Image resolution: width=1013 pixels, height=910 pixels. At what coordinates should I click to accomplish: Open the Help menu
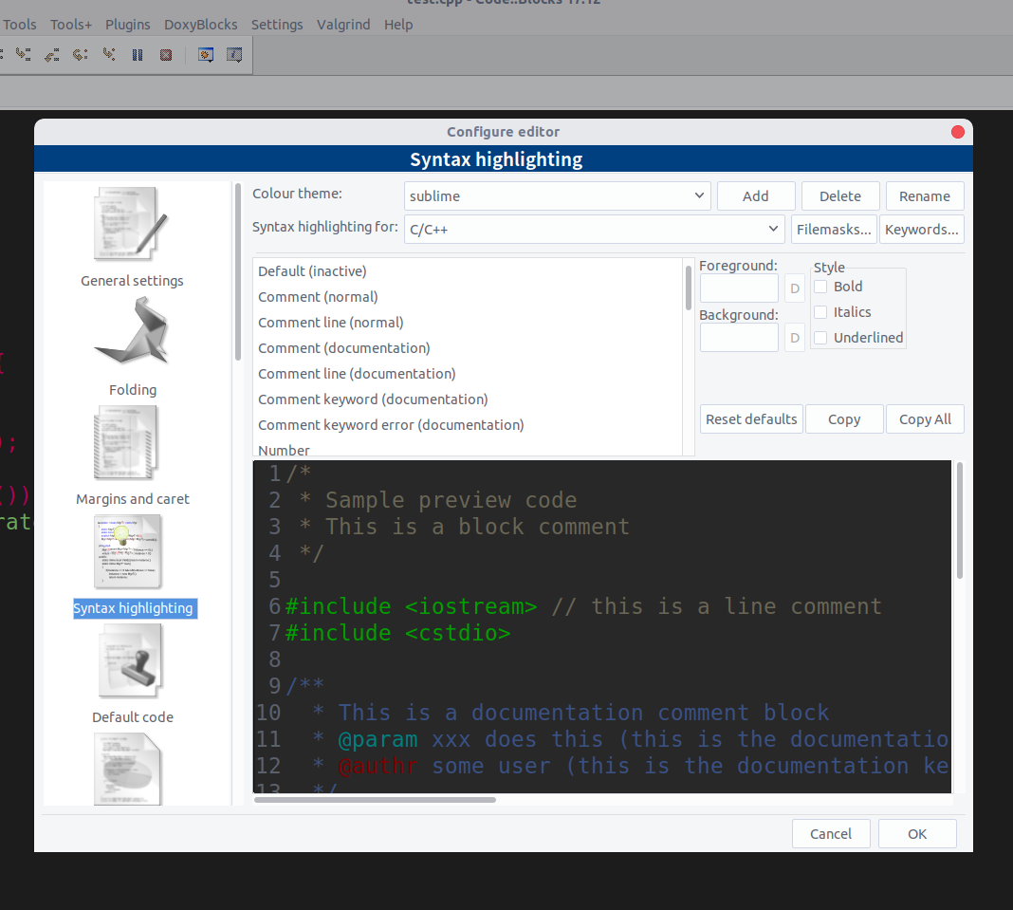[x=398, y=25]
